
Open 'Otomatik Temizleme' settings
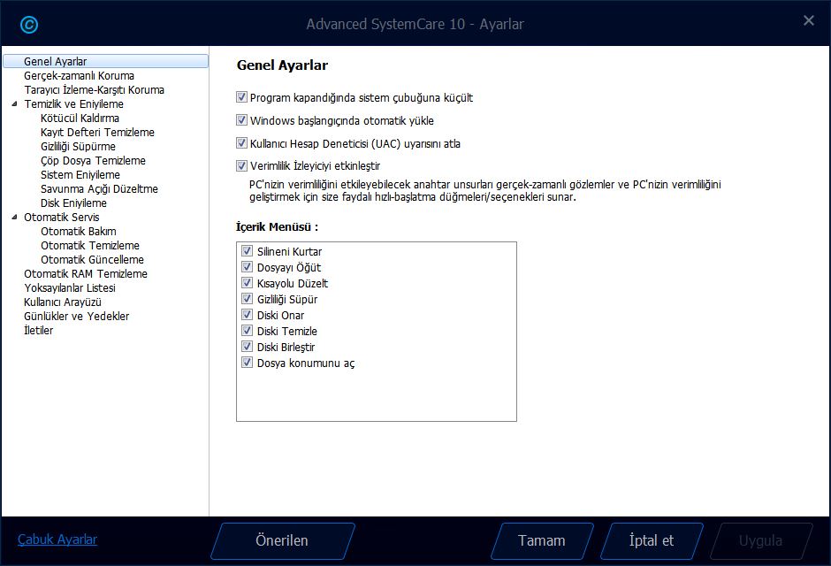click(x=90, y=245)
